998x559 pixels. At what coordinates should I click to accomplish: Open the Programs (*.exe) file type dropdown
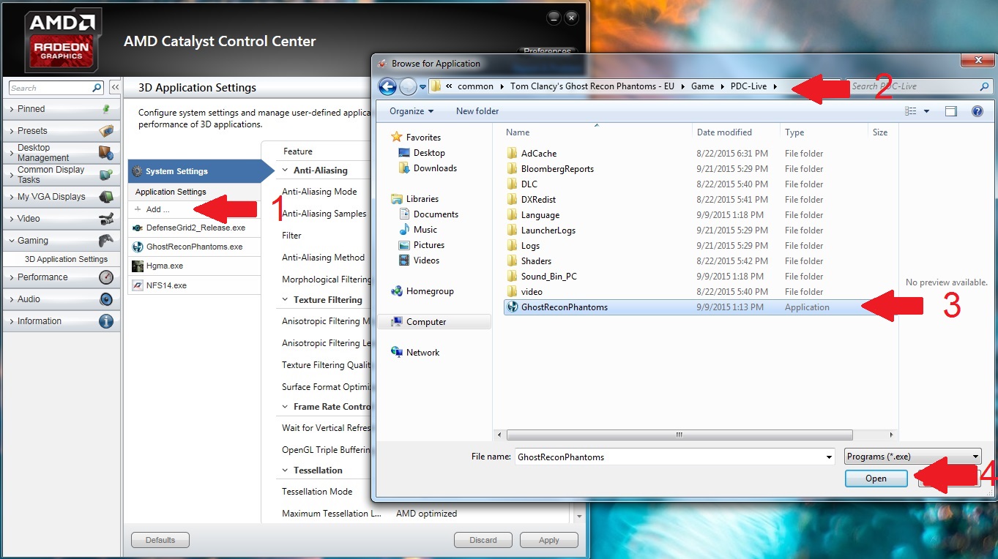[x=912, y=457]
